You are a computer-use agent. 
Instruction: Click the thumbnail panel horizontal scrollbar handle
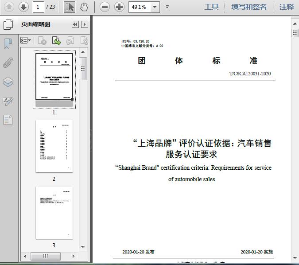click(x=46, y=256)
